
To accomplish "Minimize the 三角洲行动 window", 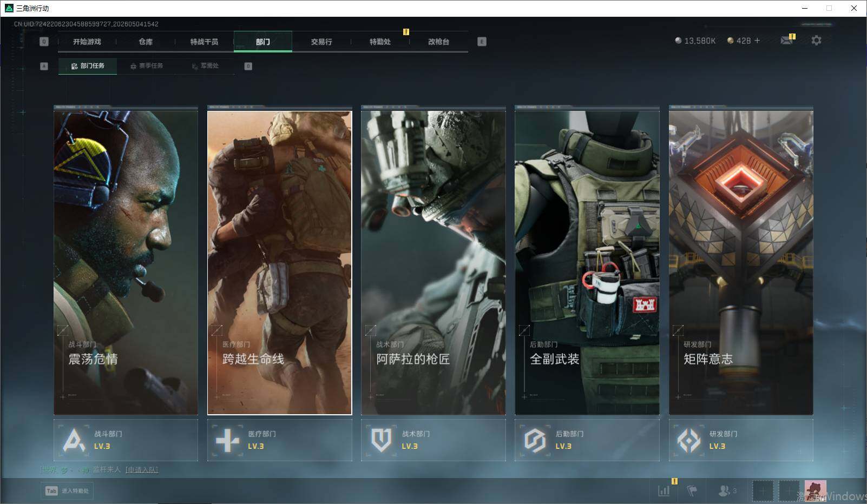I will [x=804, y=8].
